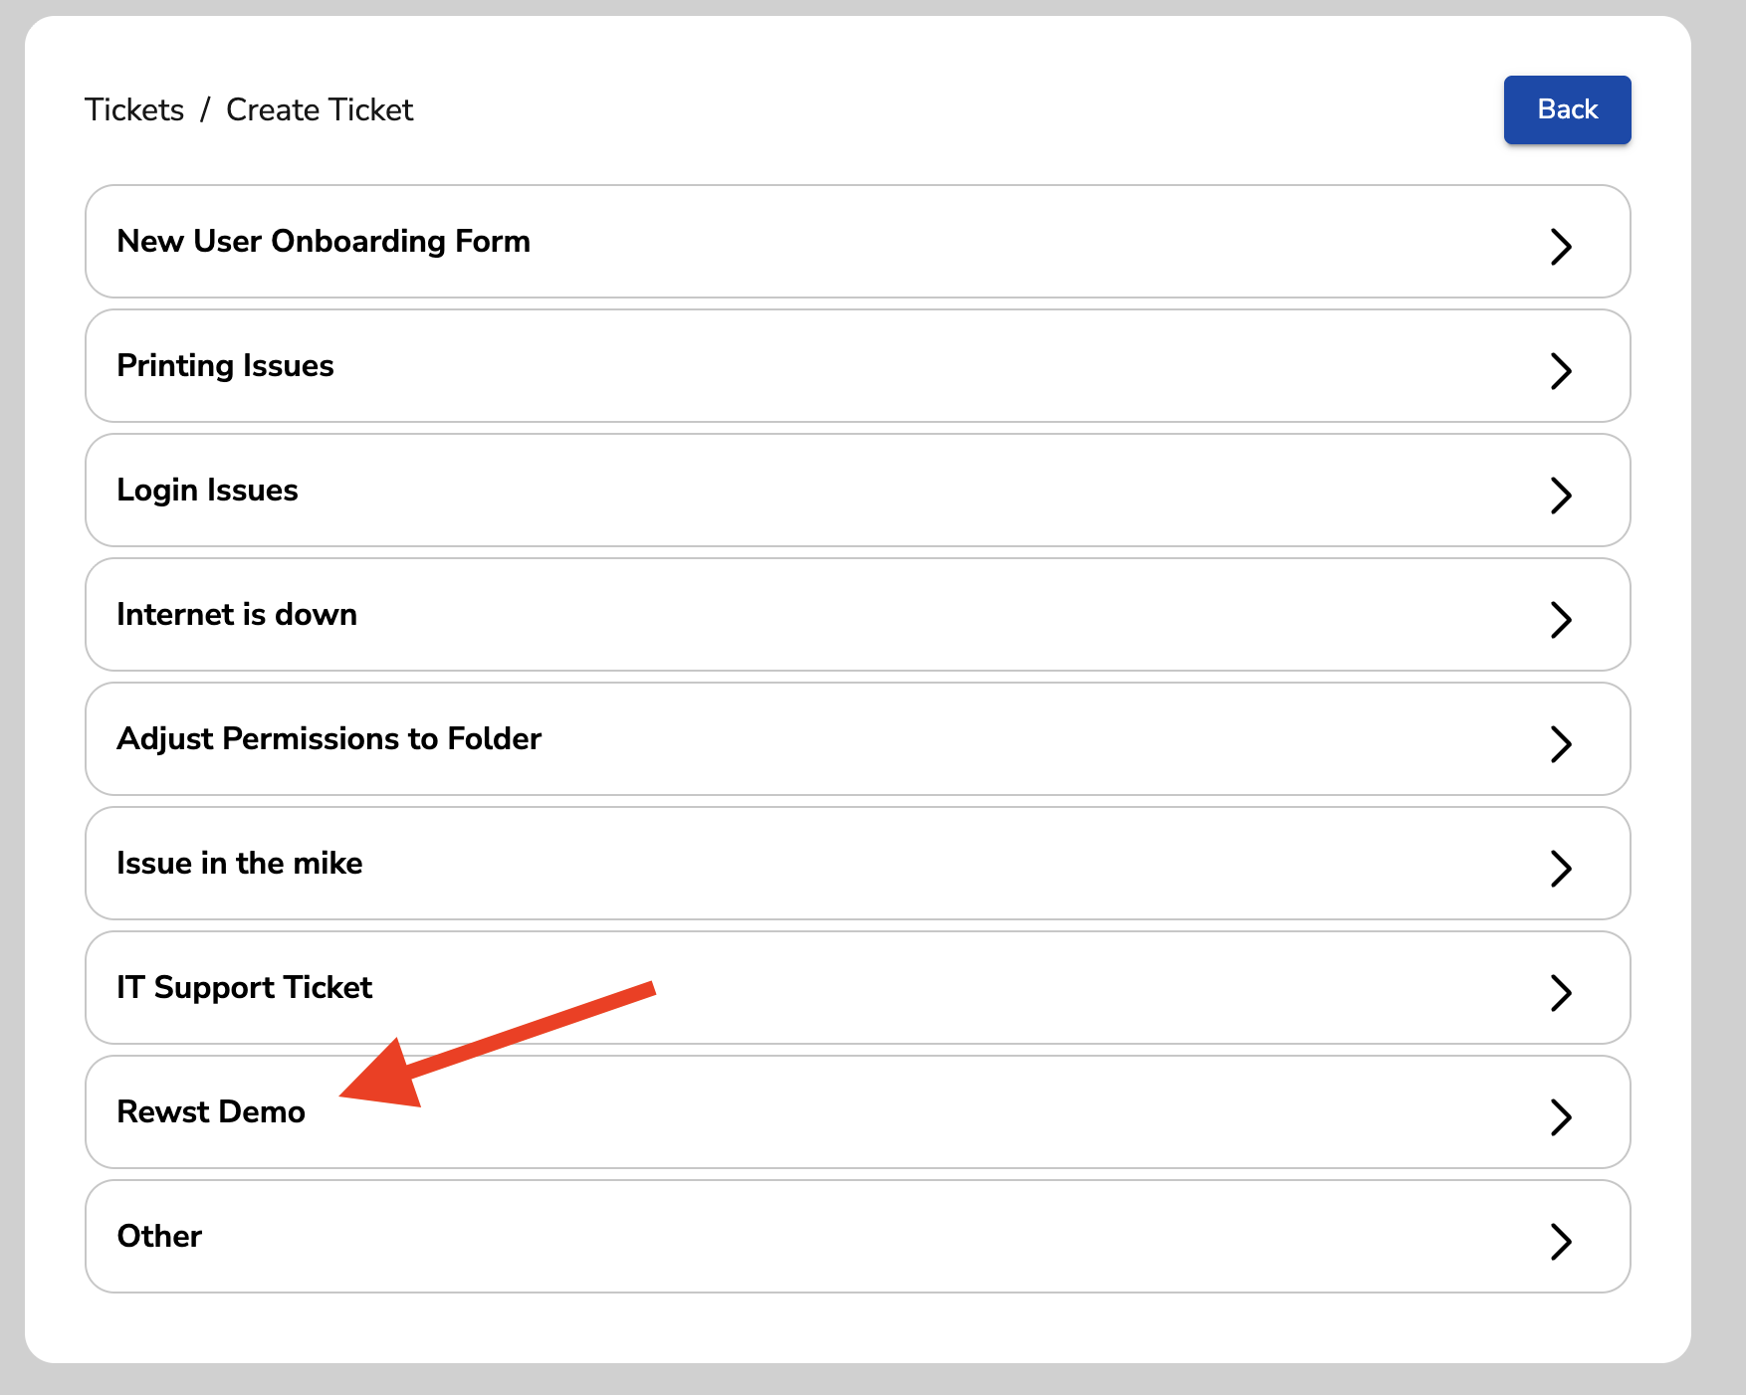Choose the Login Issues label
The image size is (1746, 1395).
[207, 490]
